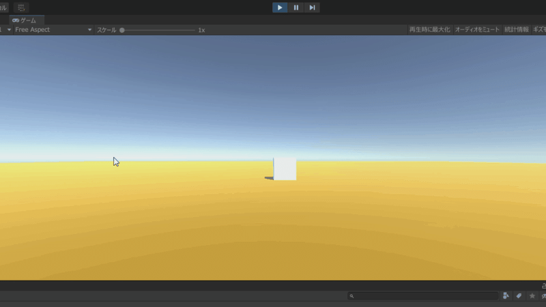Click the white cube in the game view
This screenshot has height=307, width=546.
(x=285, y=169)
